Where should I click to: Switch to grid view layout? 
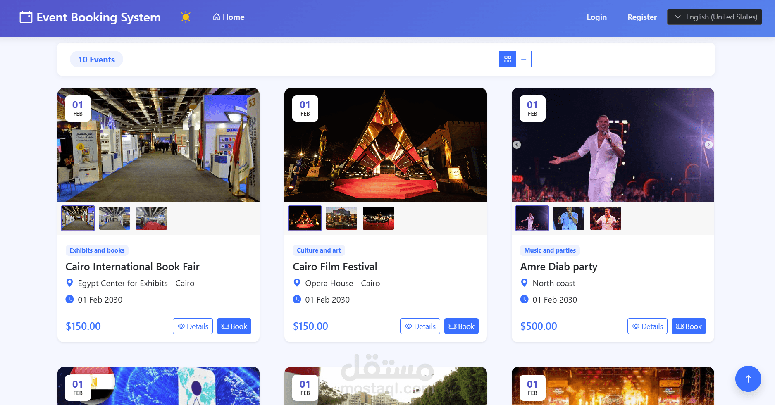pos(508,59)
